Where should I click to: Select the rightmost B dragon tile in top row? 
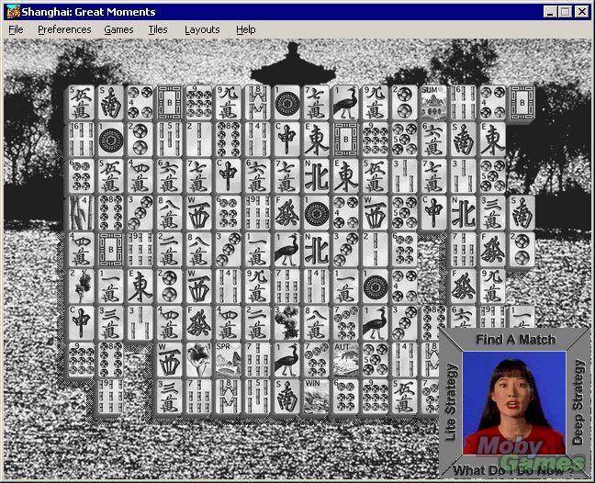522,103
